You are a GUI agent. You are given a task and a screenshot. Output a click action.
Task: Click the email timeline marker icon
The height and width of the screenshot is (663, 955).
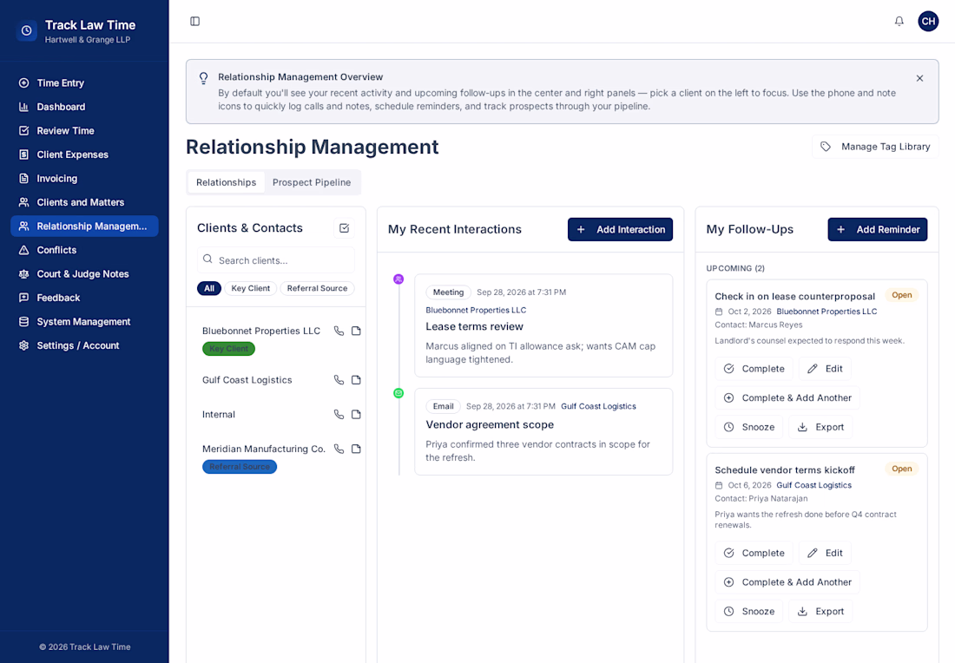coord(398,393)
